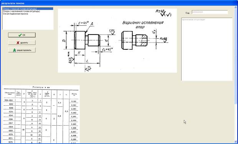The height and width of the screenshot is (144, 238).
Task: Click the red X delete icon
Action: [18, 43]
